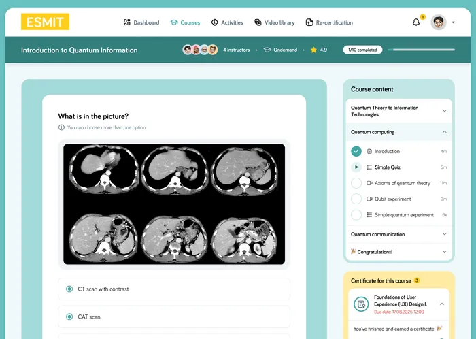The height and width of the screenshot is (339, 476).
Task: Click the Activities diamond icon
Action: [x=215, y=22]
